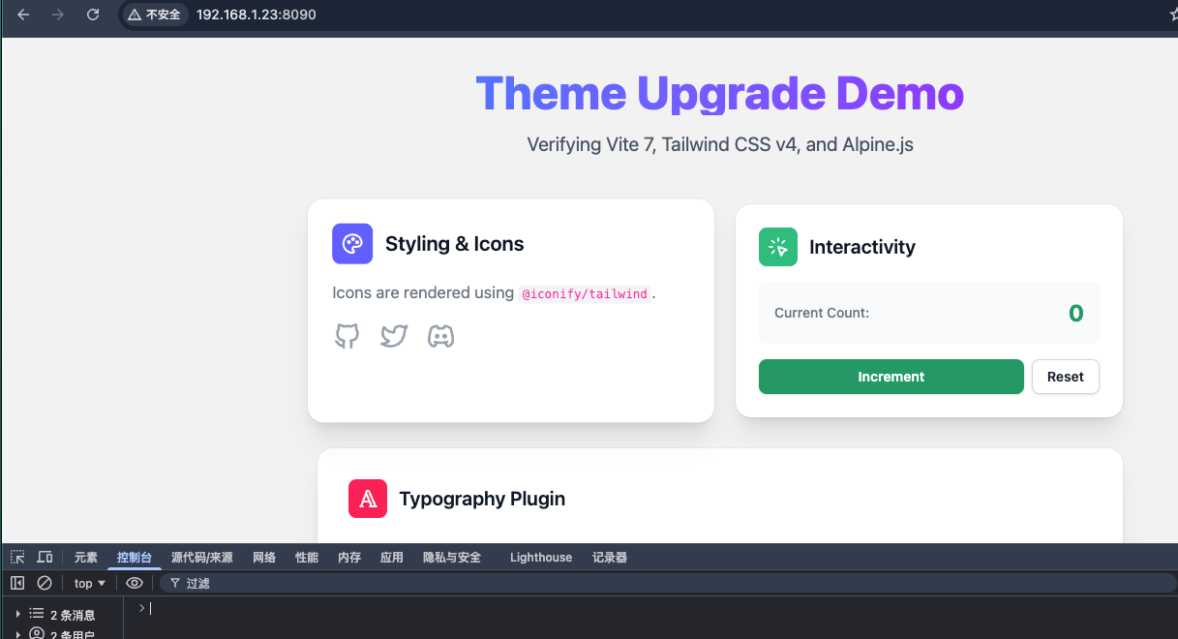Click the green Interactivity cursor icon
The image size is (1178, 639).
pos(778,247)
